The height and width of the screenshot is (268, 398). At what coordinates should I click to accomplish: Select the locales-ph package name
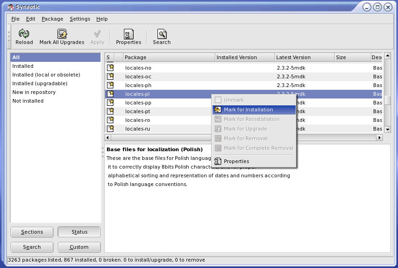tap(138, 85)
